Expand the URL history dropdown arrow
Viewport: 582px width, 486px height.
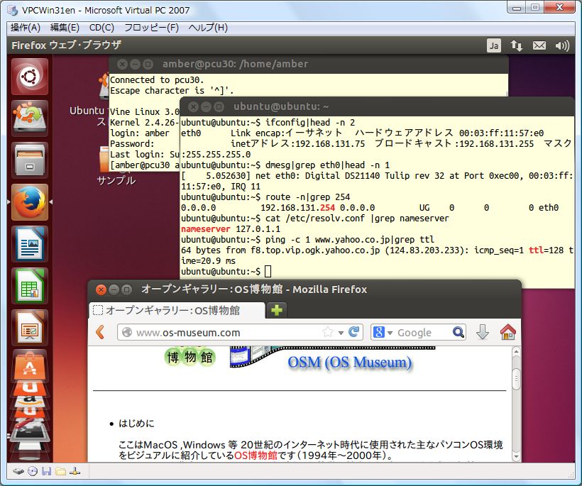[x=341, y=333]
